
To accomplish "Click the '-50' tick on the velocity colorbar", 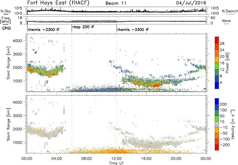I will tap(224, 133).
